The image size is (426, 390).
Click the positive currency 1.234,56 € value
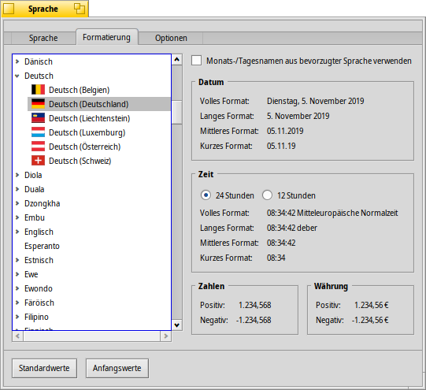point(371,305)
